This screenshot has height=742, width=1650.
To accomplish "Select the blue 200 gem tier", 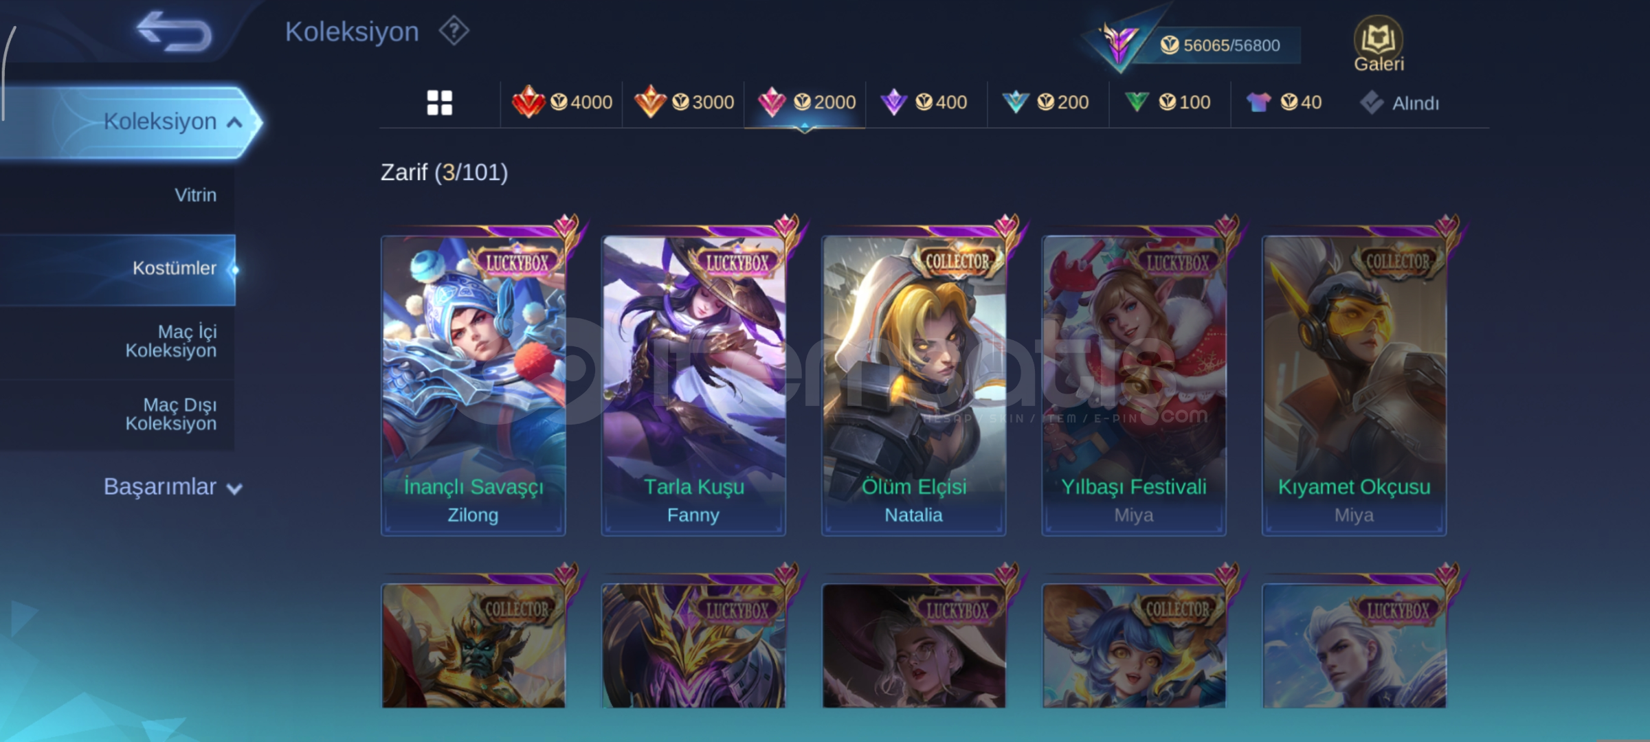I will point(1046,102).
